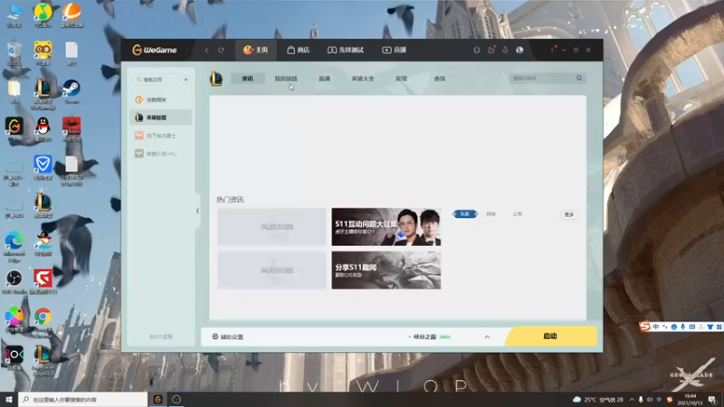
Task: Open the blue shield security desktop shortcut
Action: 43,167
